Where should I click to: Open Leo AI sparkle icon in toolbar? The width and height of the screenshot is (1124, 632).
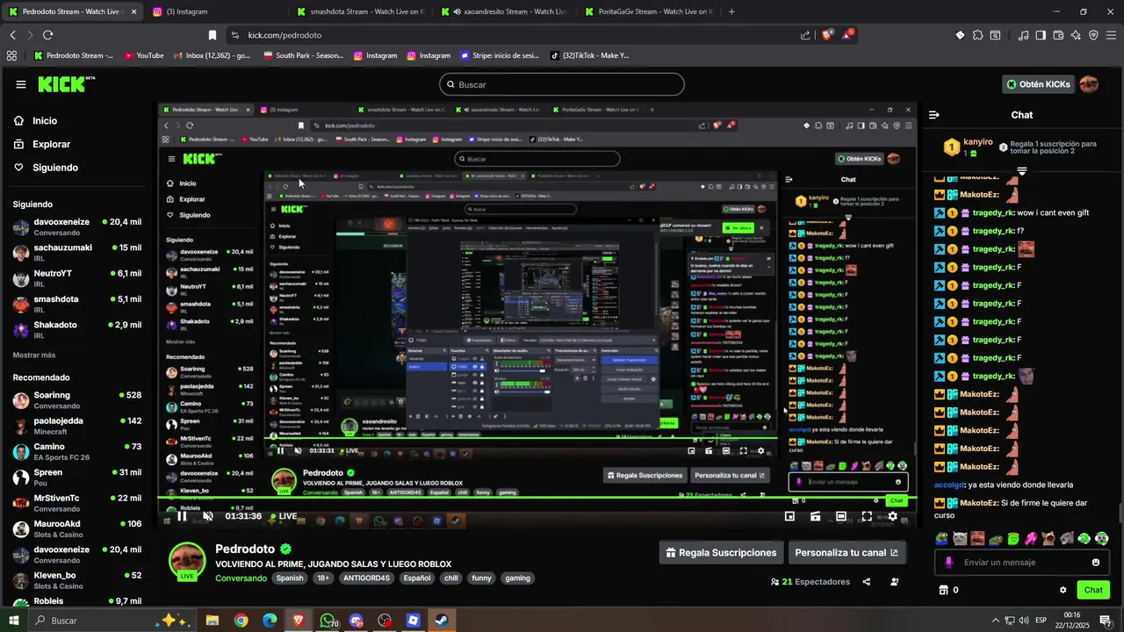1076,35
